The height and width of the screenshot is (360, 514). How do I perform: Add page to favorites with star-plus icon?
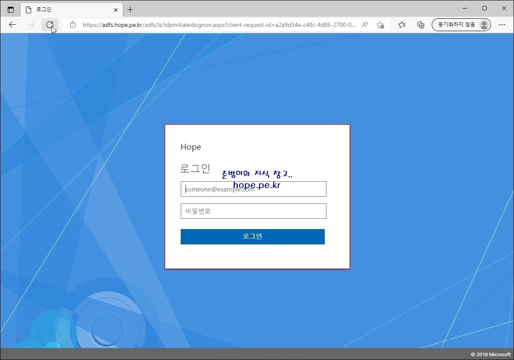coord(380,25)
